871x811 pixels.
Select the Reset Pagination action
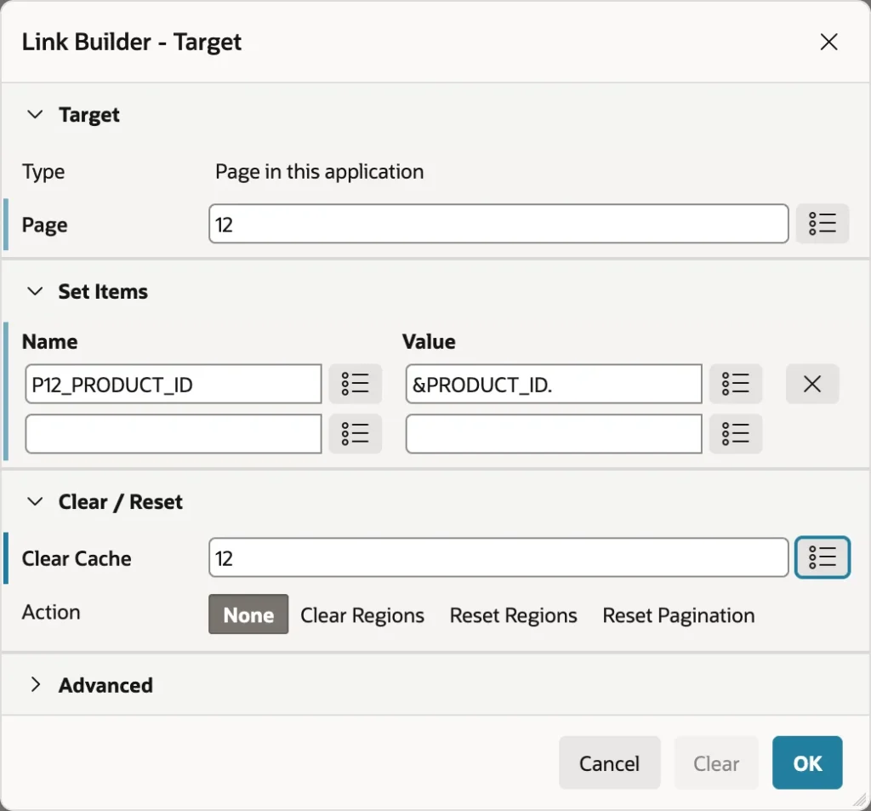point(678,615)
